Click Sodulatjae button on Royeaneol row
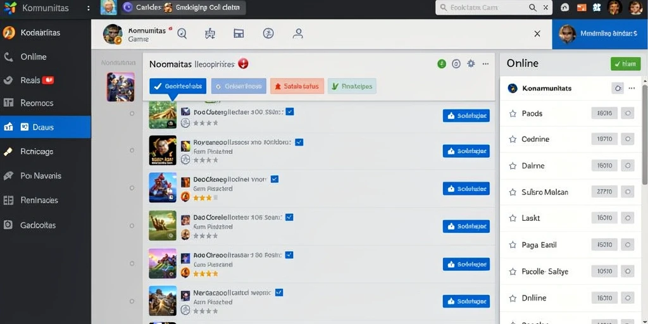Image resolution: width=648 pixels, height=324 pixels. click(x=466, y=151)
